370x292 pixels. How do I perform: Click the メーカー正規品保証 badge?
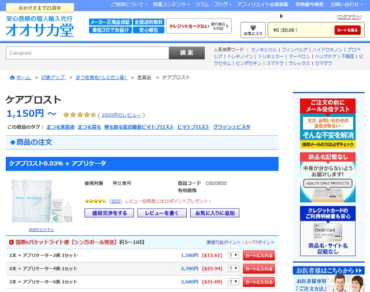pos(110,22)
